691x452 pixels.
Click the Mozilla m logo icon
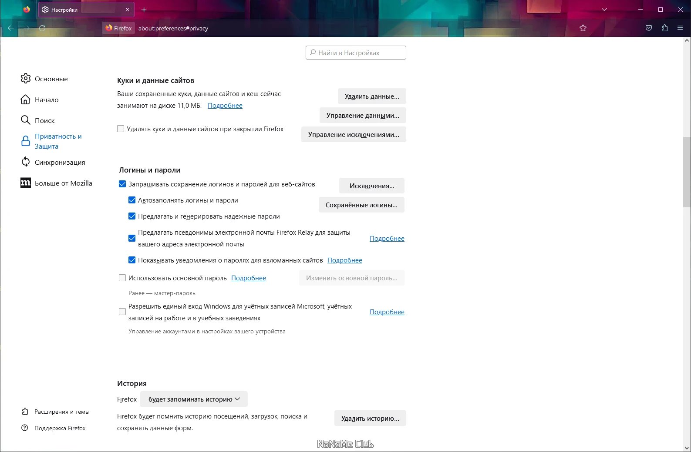pos(26,183)
